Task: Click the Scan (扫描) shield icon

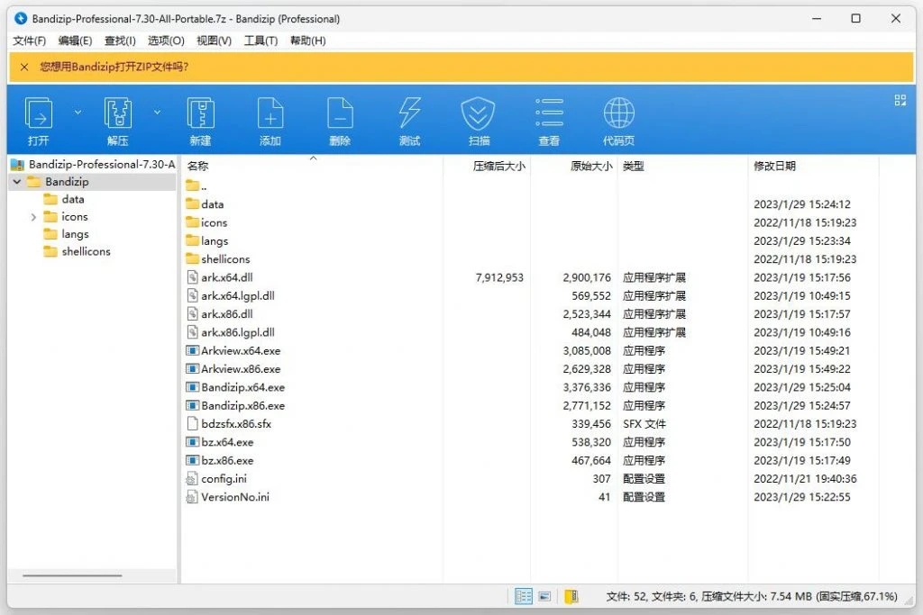Action: coord(479,122)
